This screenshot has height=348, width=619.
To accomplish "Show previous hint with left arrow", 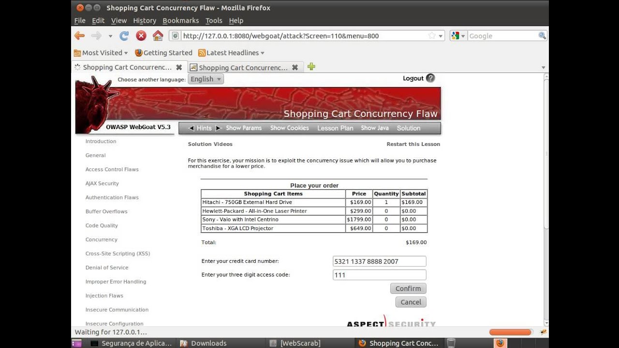I will click(191, 128).
